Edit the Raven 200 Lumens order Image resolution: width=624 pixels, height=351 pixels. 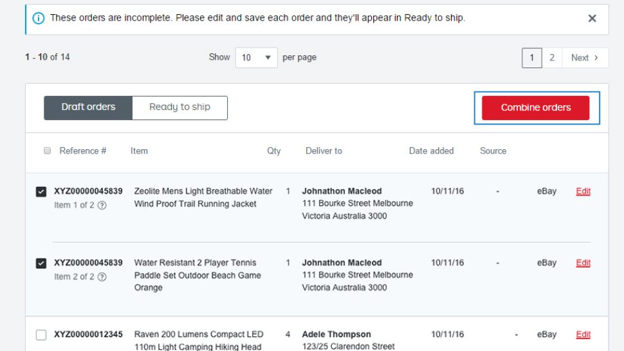[583, 334]
